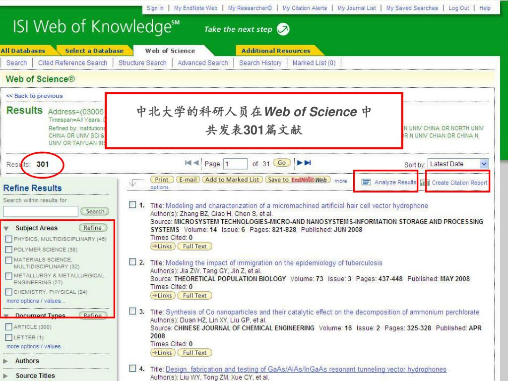Open the Search menu link

click(x=16, y=63)
